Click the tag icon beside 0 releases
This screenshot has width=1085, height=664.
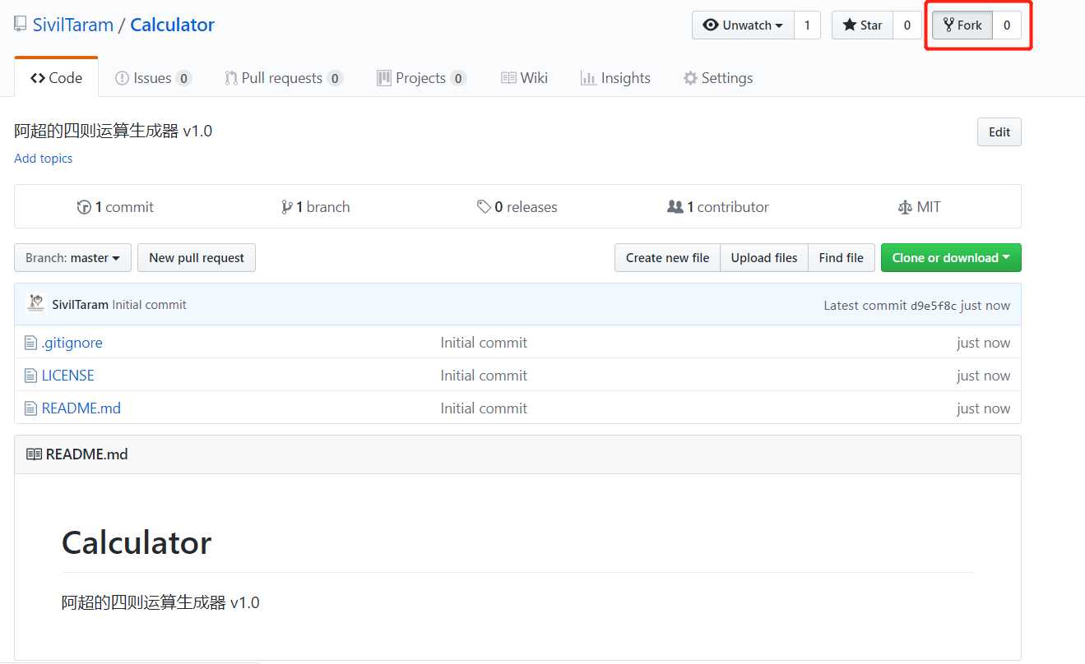(x=484, y=207)
